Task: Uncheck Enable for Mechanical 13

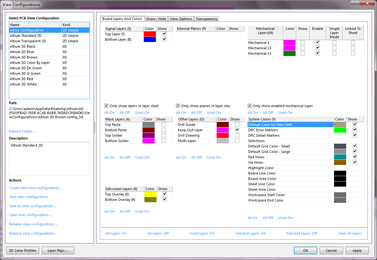Action: pos(318,48)
